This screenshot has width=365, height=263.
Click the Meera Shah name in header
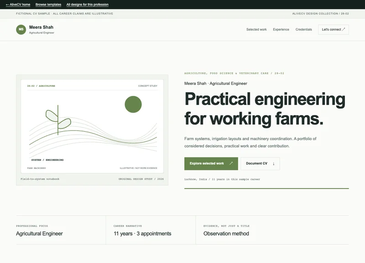41,27
